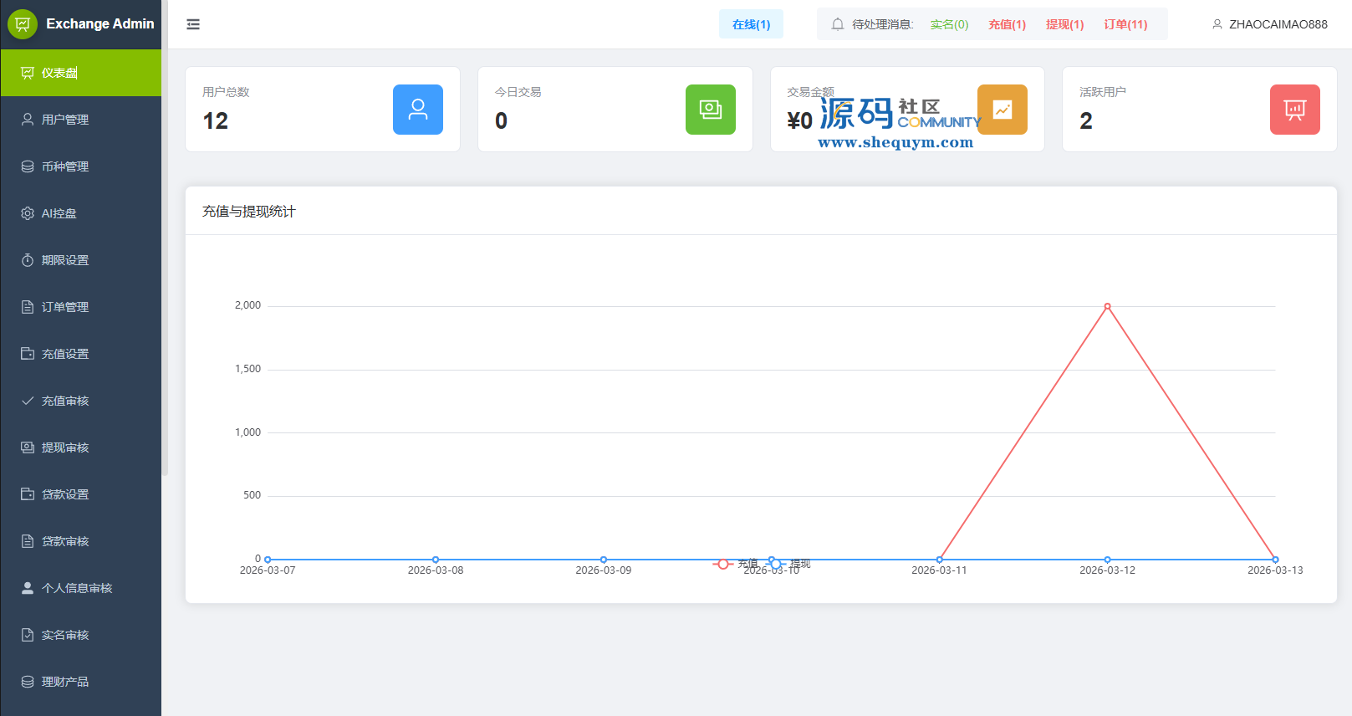Click the green today's trades icon
Image resolution: width=1352 pixels, height=716 pixels.
[x=711, y=110]
